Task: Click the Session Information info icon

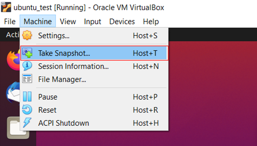Action: [27, 66]
